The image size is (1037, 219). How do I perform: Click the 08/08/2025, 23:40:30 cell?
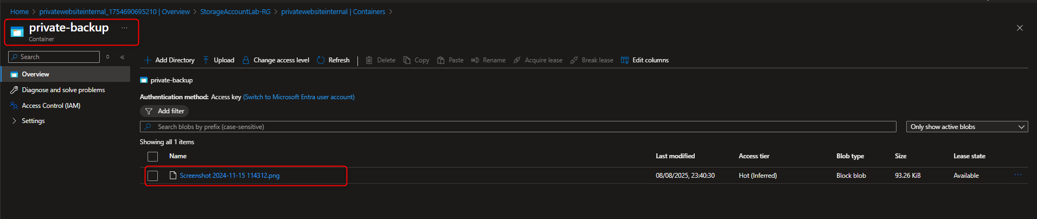point(685,176)
